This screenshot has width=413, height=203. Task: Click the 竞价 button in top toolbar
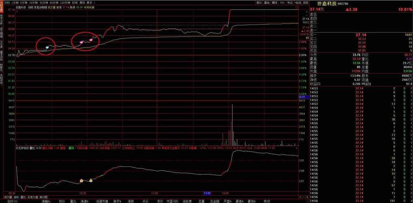[259, 2]
